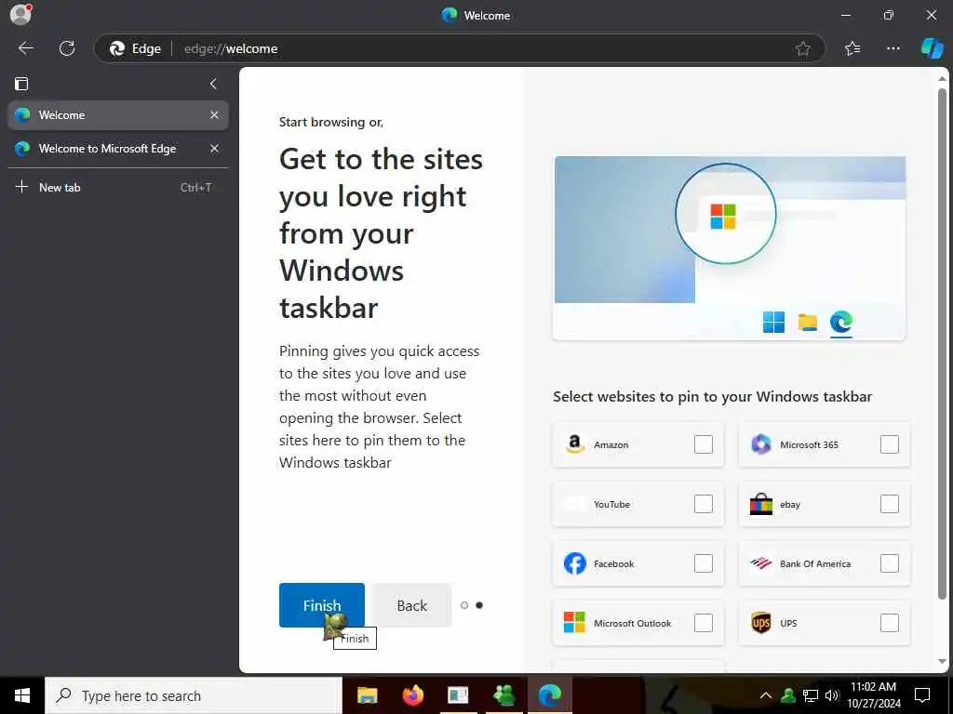Check the Microsoft 365 pin checkbox
The width and height of the screenshot is (953, 714).
click(889, 444)
